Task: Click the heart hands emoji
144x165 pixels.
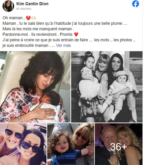Action: click(34, 18)
